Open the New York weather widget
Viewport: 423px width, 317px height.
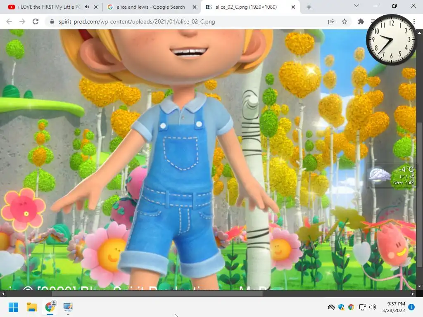(391, 176)
